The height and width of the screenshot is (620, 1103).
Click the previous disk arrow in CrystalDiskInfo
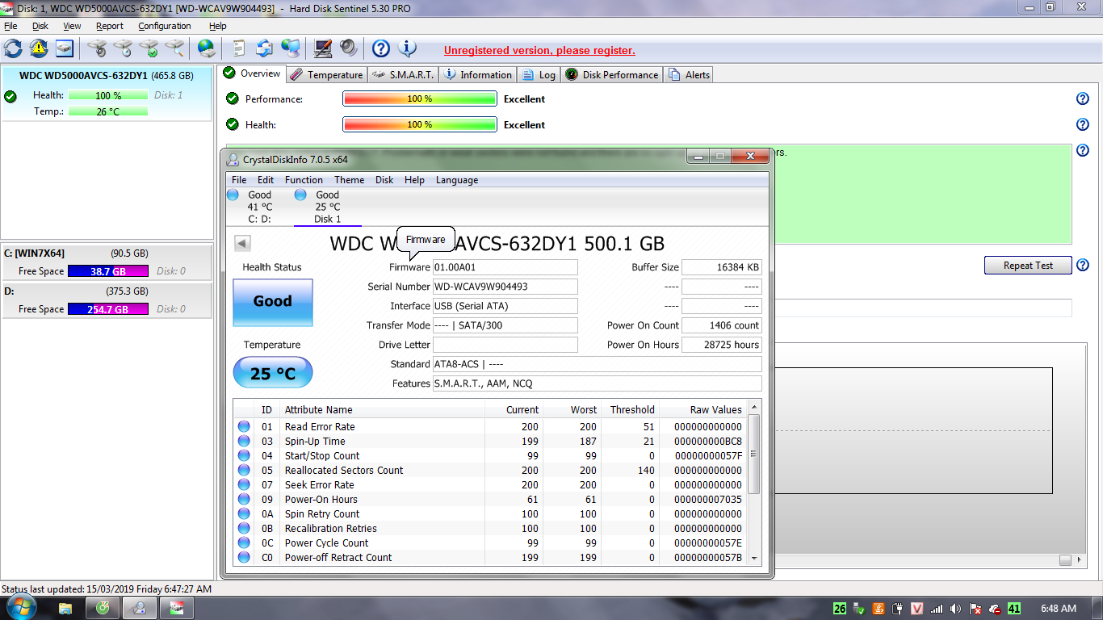pyautogui.click(x=242, y=243)
